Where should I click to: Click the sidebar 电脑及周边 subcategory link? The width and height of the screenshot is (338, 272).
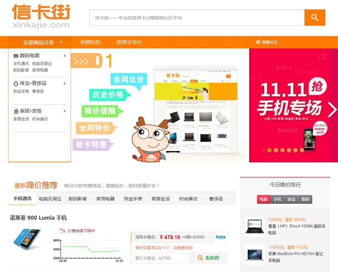(42, 64)
